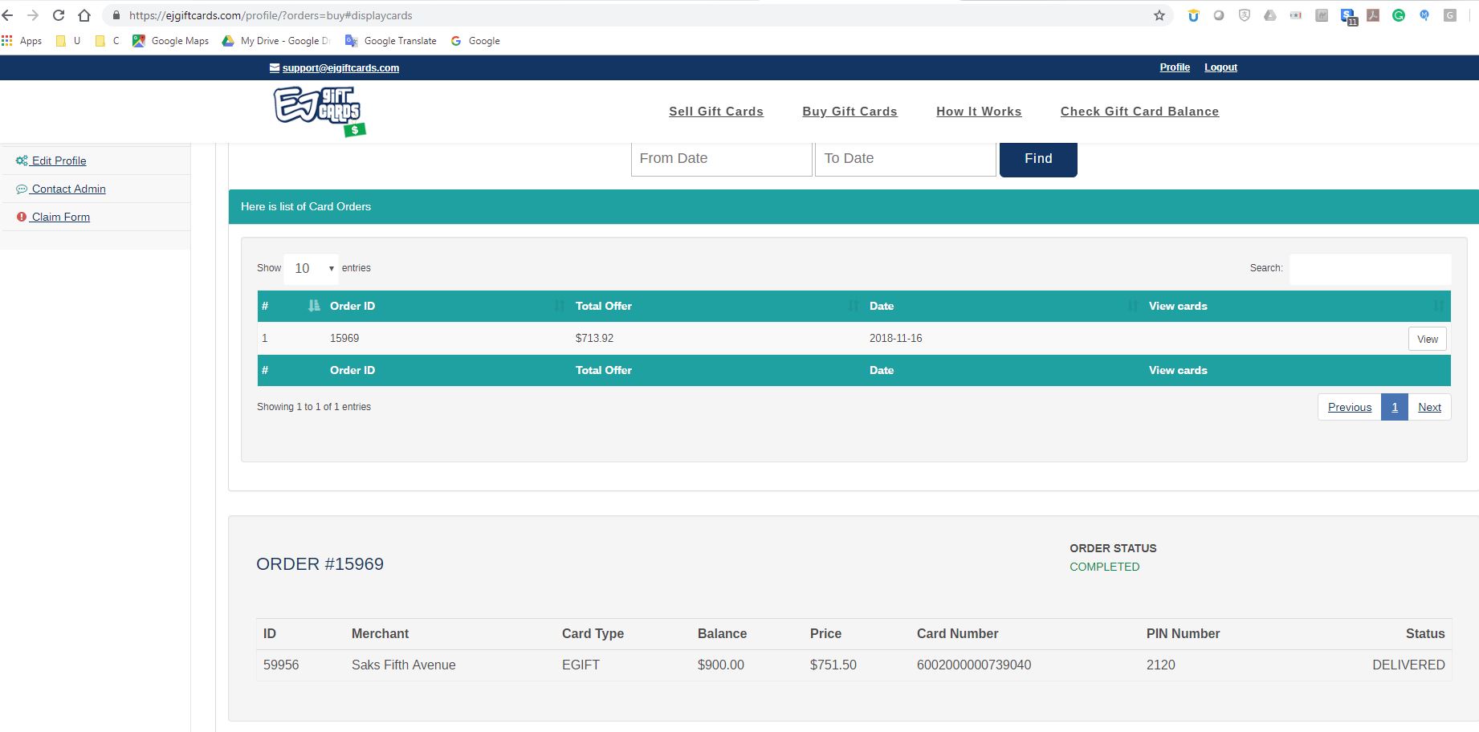Open Sell Gift Cards menu
1479x732 pixels.
pyautogui.click(x=715, y=112)
